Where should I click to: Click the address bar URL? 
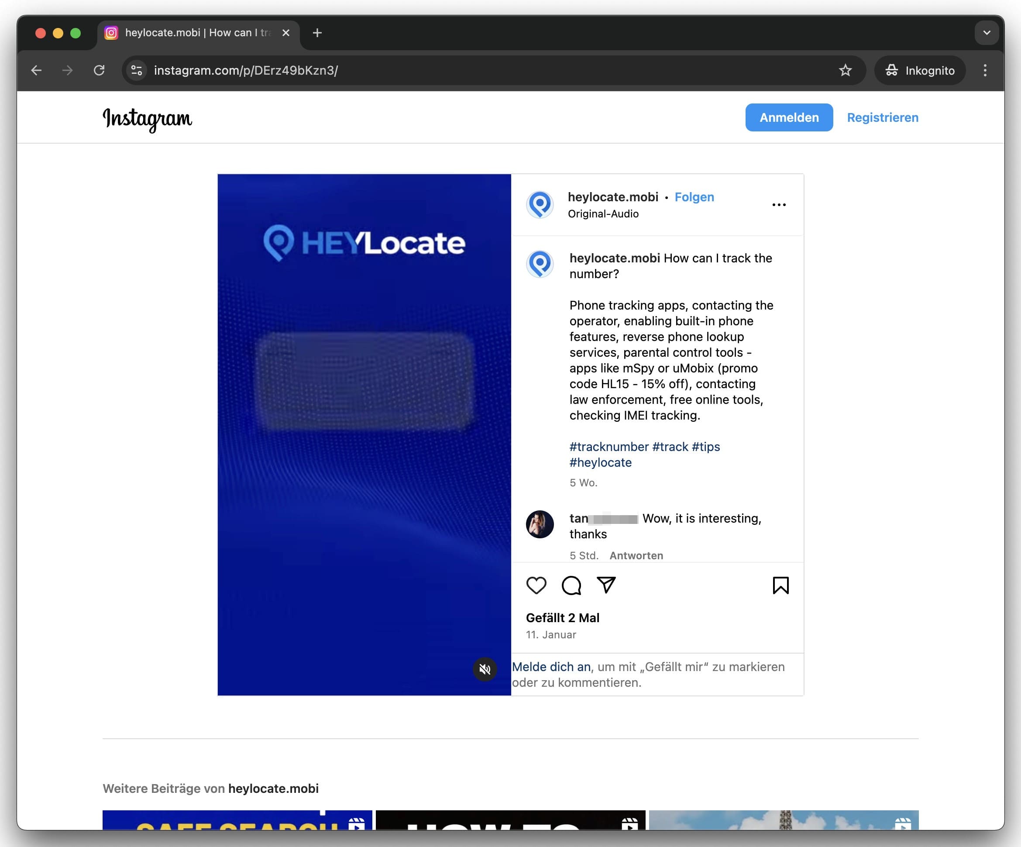[x=246, y=70]
